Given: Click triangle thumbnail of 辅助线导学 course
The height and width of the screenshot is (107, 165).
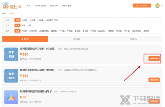Looking at the screenshot, I should point(11,97).
